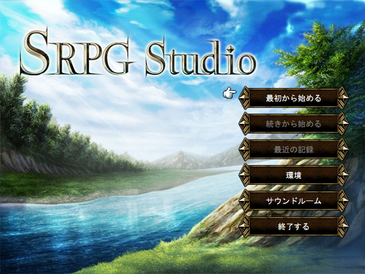Screen dimensions: 365x274
Task: Select the greyed 続きから始める option
Action: [294, 123]
